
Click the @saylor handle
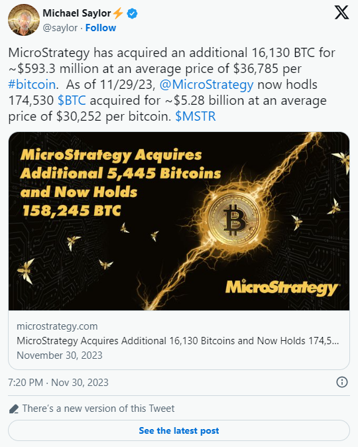coord(60,28)
